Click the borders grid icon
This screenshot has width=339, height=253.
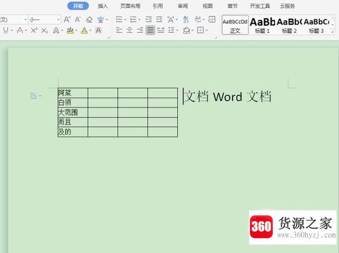tap(201, 30)
